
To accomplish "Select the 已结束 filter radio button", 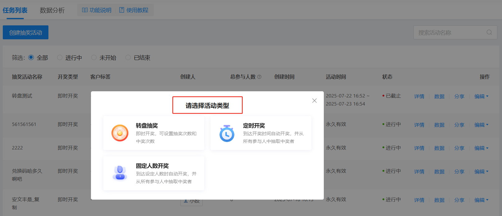I will [x=128, y=58].
